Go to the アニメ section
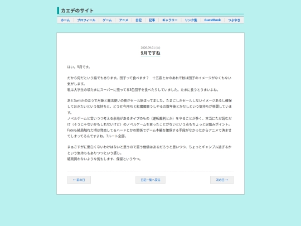Image resolution: width=301 pixels, height=226 pixels. click(x=123, y=20)
